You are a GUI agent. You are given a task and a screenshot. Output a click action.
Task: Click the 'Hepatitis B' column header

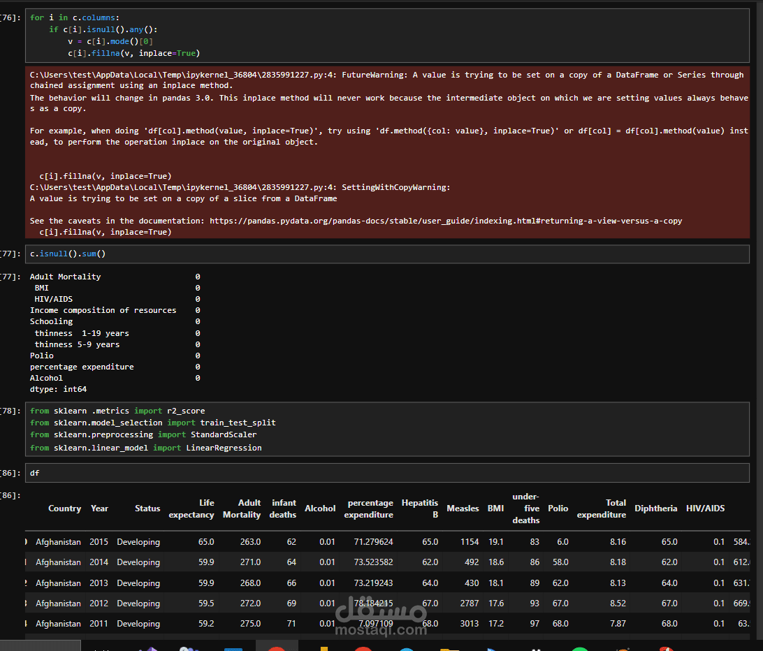pos(420,509)
